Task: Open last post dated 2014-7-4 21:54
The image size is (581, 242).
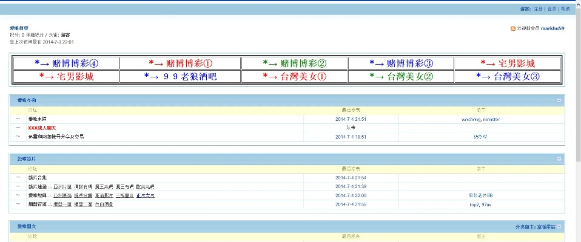Action: coord(351,178)
